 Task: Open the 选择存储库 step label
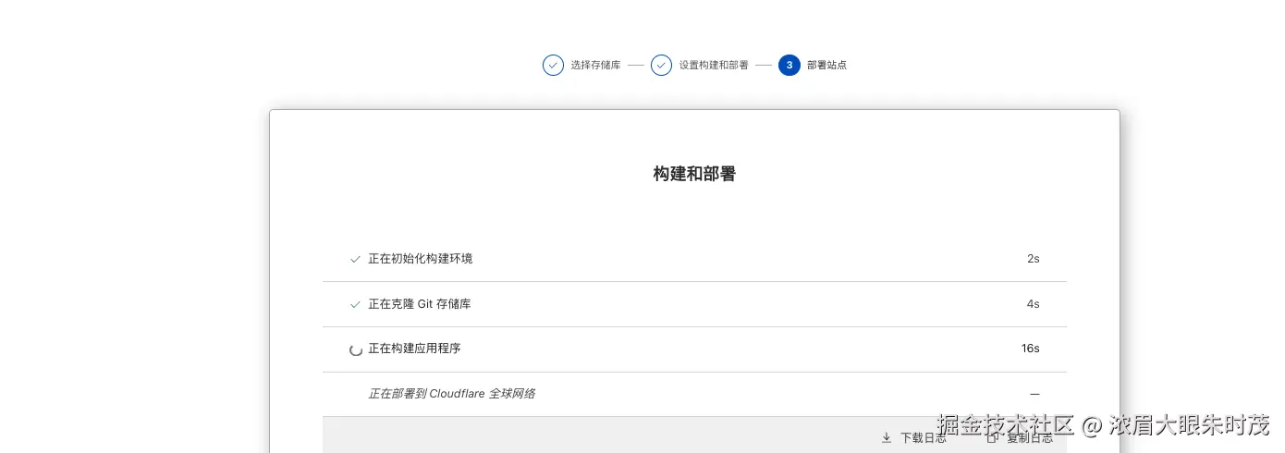(595, 66)
